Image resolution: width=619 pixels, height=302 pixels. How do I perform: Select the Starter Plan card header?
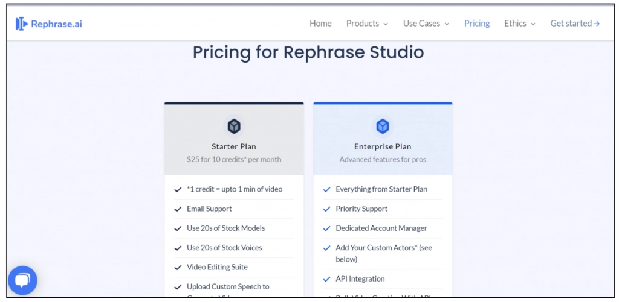click(x=234, y=146)
